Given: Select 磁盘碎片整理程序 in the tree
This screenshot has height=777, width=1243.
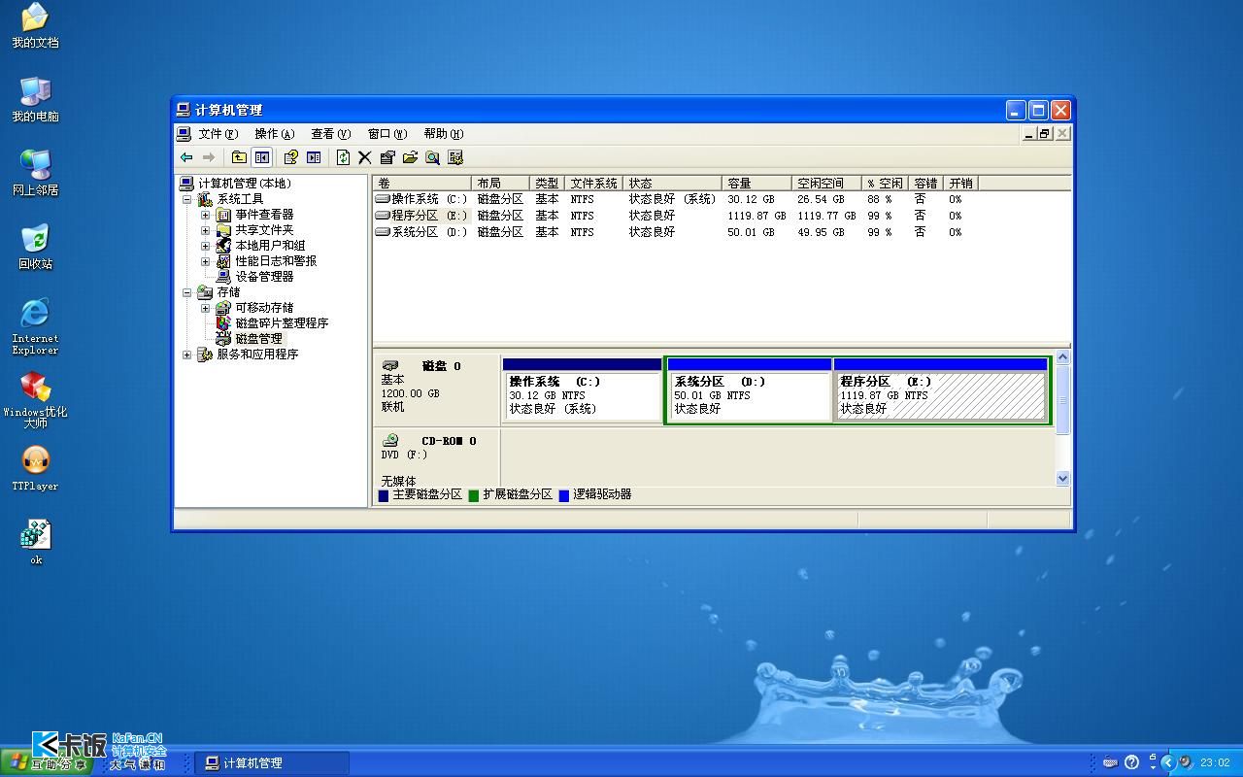Looking at the screenshot, I should point(282,323).
